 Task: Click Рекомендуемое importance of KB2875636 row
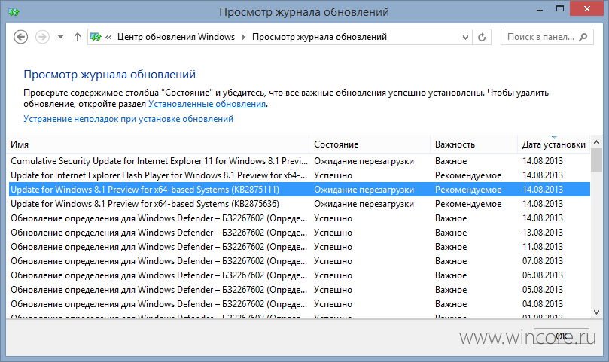click(468, 204)
